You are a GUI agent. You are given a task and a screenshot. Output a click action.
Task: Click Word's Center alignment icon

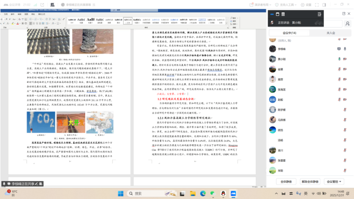click(34, 23)
